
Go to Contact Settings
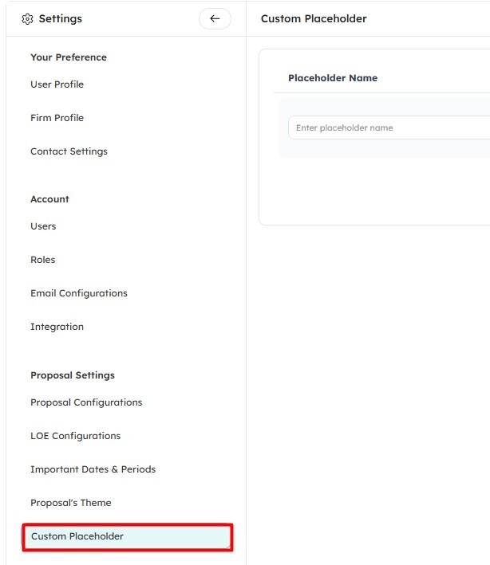[x=69, y=151]
